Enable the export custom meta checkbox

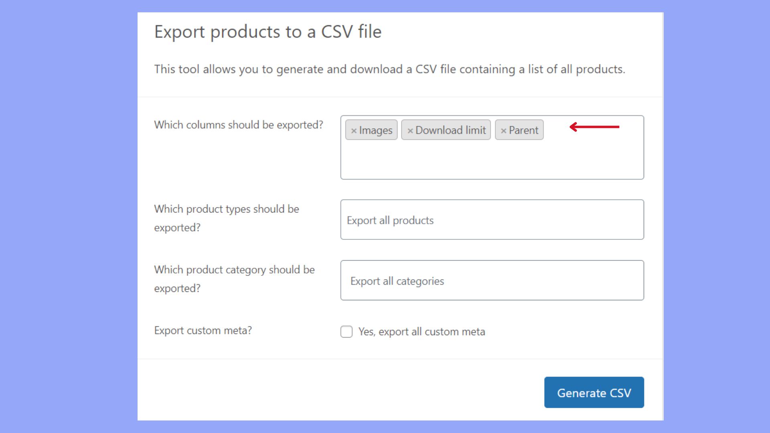tap(346, 332)
